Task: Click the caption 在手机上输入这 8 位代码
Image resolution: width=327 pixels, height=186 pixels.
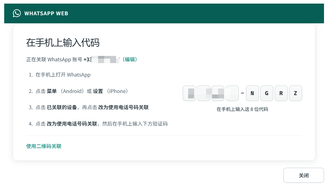Action: click(242, 109)
